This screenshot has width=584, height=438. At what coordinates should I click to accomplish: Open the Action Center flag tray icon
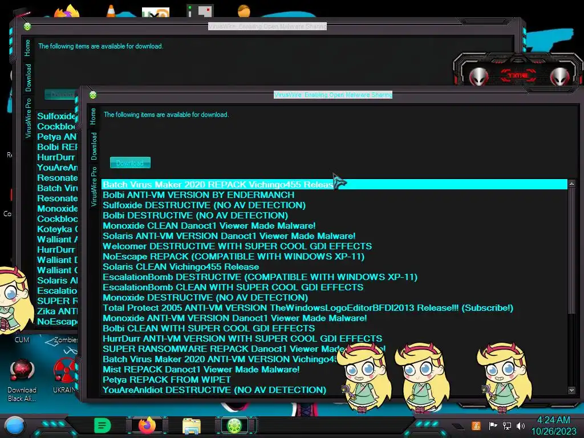[493, 425]
